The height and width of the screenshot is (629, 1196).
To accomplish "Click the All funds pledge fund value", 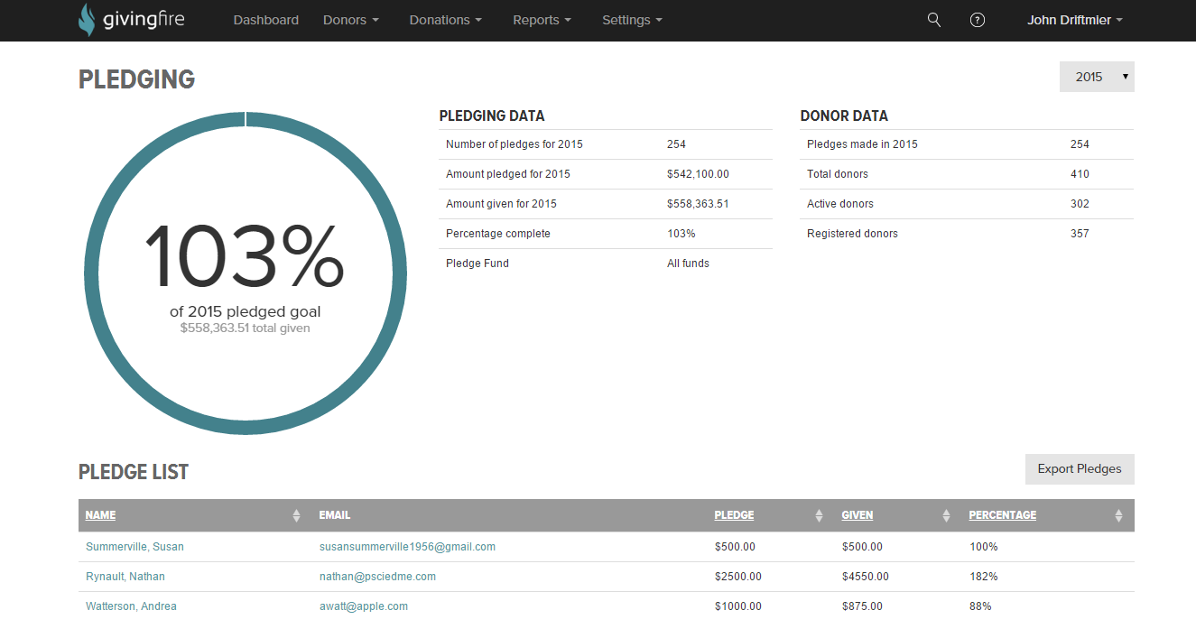I will coord(688,264).
